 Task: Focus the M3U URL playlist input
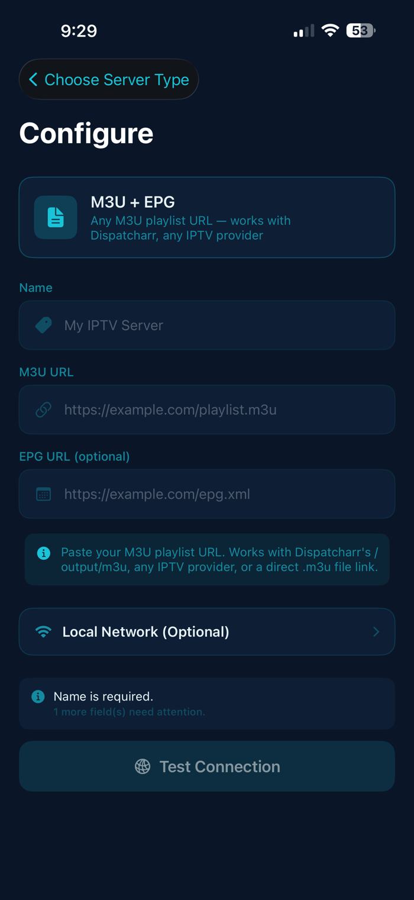[x=207, y=409]
